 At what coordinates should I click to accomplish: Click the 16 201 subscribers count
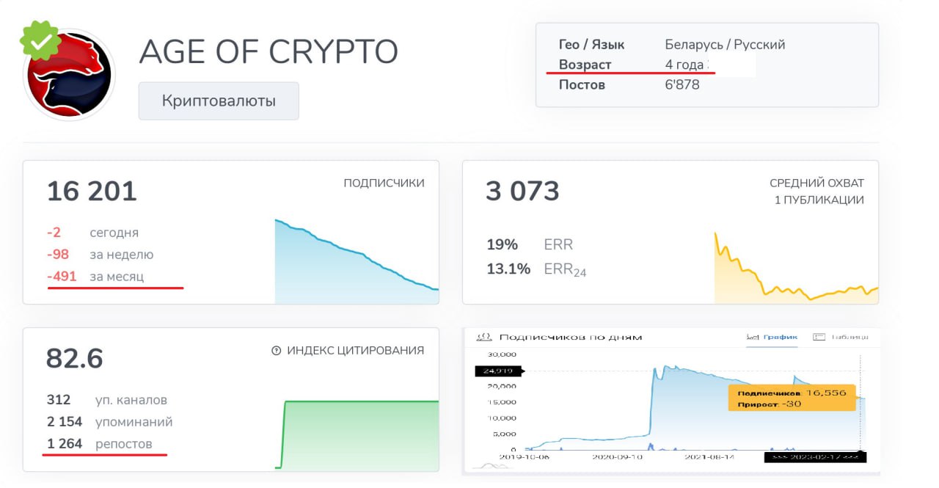pos(92,192)
